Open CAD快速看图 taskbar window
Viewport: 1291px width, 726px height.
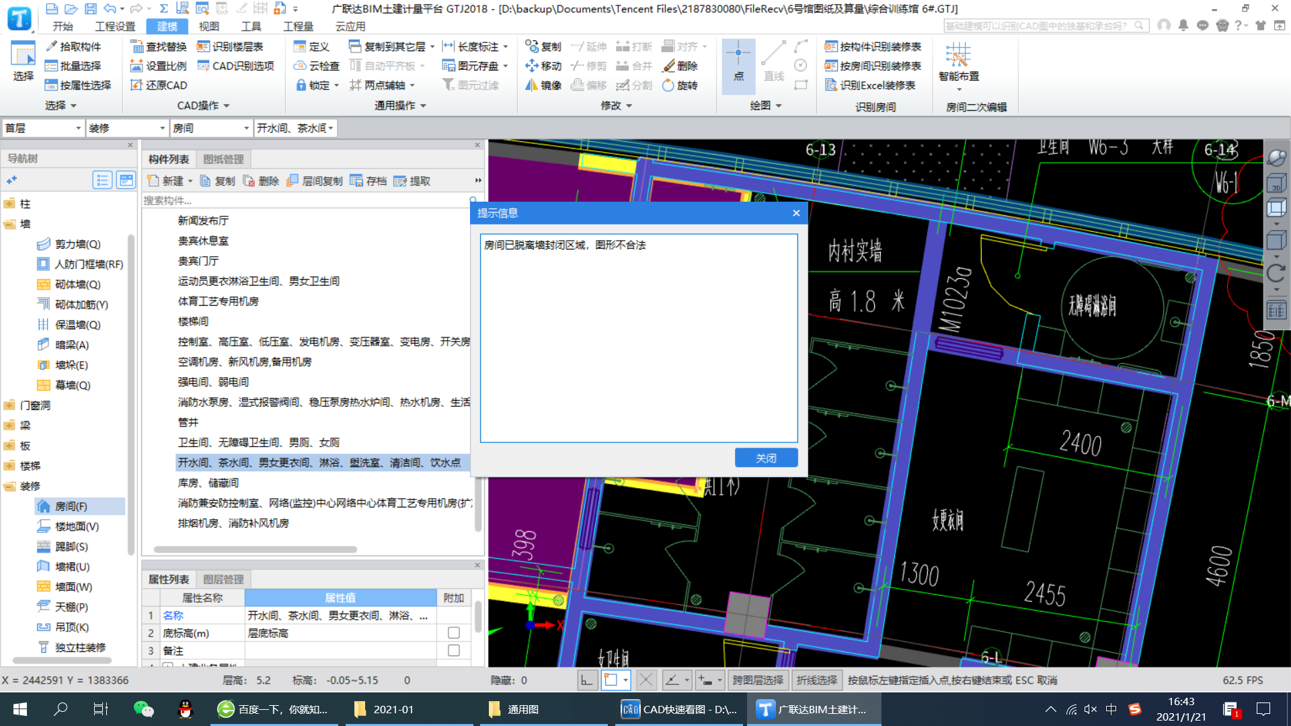pyautogui.click(x=679, y=709)
